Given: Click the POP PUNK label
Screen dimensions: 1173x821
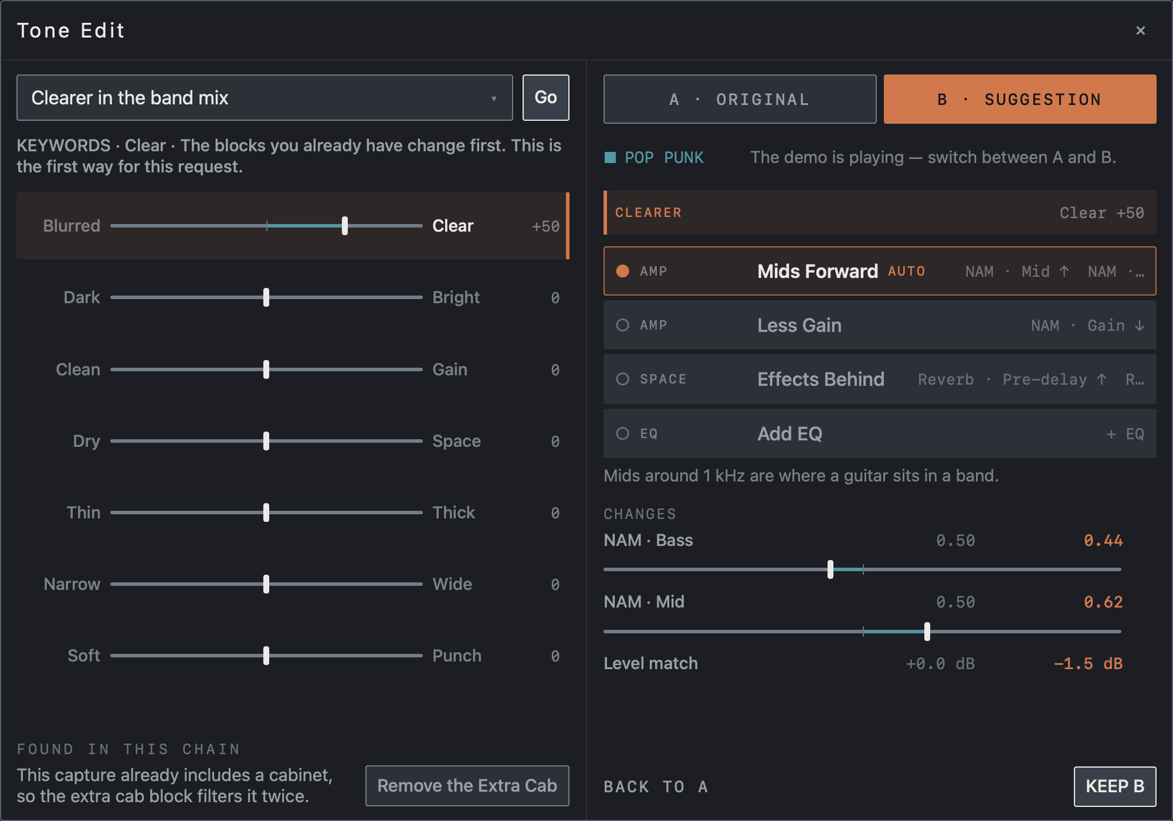Looking at the screenshot, I should pos(664,157).
